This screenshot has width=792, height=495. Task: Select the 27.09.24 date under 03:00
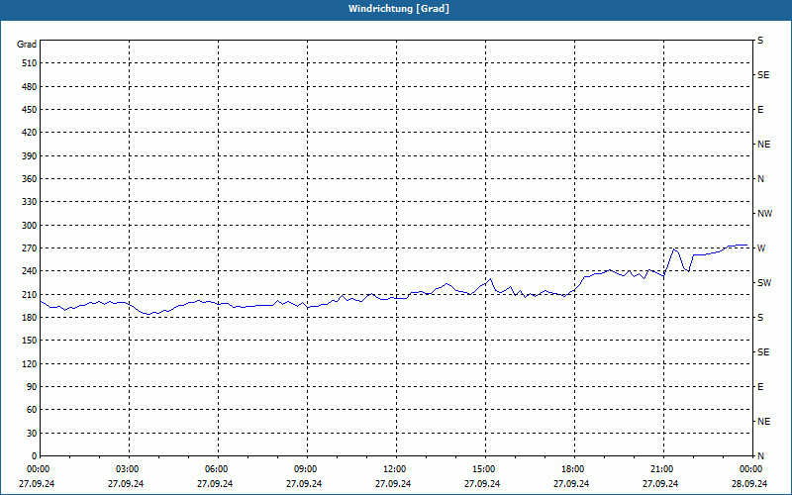(126, 483)
